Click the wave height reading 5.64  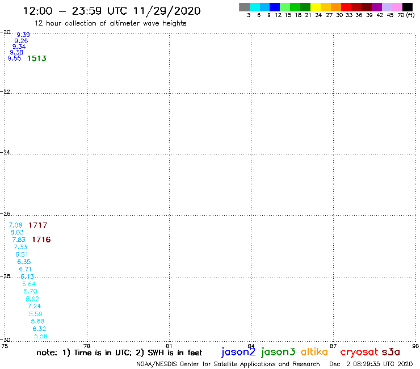(29, 284)
